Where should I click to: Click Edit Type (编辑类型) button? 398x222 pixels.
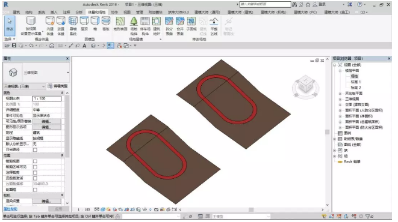coord(58,86)
